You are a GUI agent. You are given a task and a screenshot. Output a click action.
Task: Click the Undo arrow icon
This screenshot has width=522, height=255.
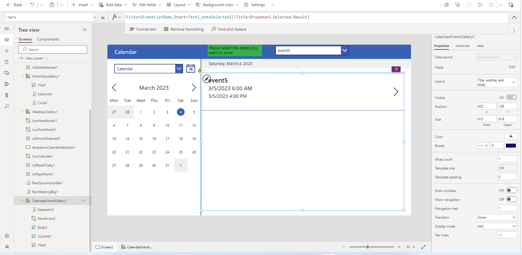[x=32, y=5]
